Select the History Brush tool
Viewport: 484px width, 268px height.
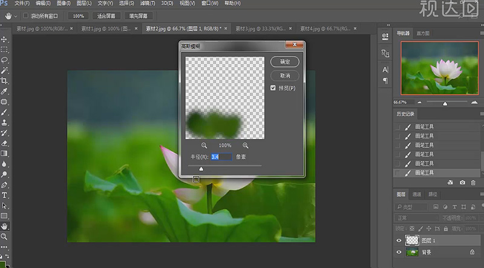tap(4, 132)
